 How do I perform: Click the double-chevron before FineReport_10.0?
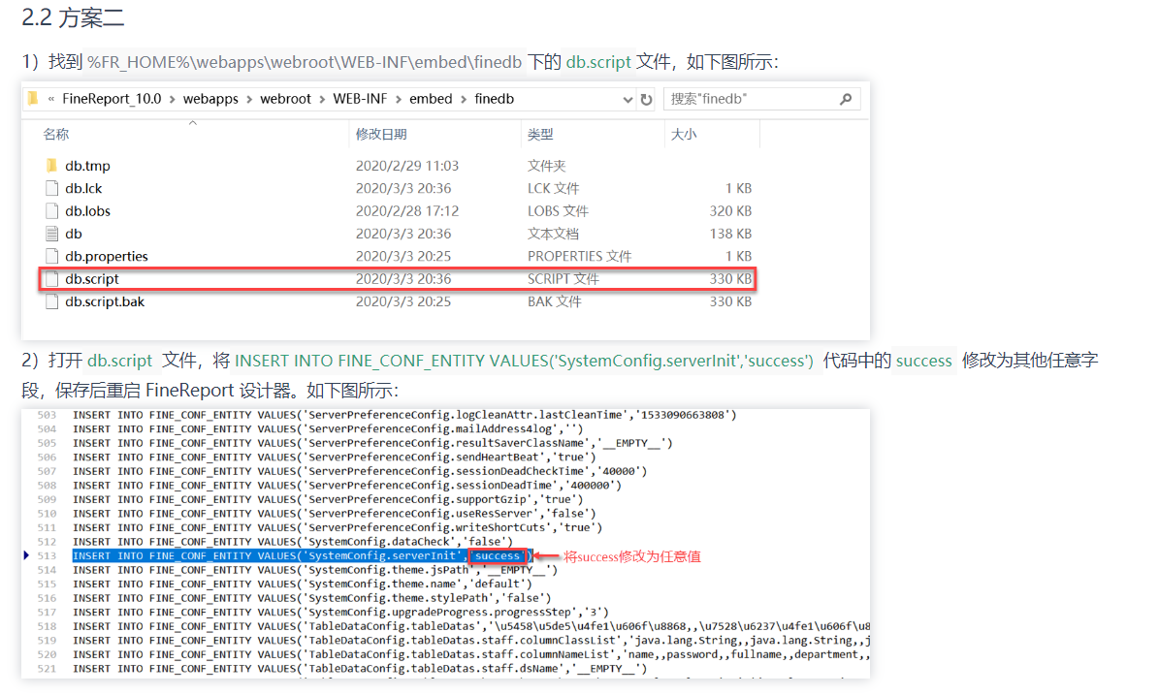[51, 99]
